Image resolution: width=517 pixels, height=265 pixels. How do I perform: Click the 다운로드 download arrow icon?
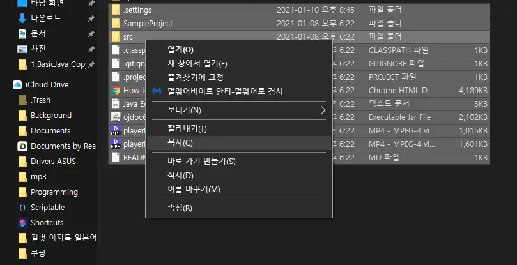pyautogui.click(x=22, y=19)
